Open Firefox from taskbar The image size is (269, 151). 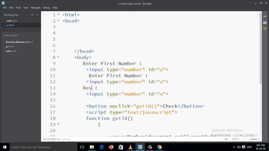tap(111, 147)
